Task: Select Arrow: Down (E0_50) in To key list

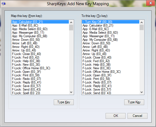Action: [111, 43]
